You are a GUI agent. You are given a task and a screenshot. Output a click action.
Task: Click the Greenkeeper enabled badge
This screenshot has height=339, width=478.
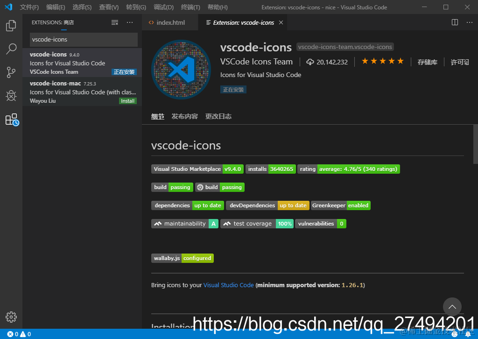(x=341, y=205)
